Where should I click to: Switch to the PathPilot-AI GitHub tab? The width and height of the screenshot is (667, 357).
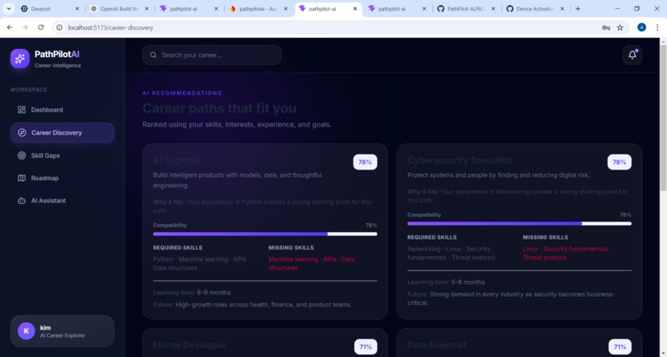tap(467, 8)
